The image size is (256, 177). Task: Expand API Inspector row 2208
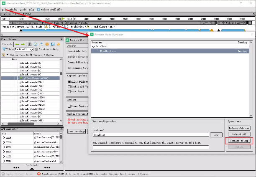click(x=4, y=152)
